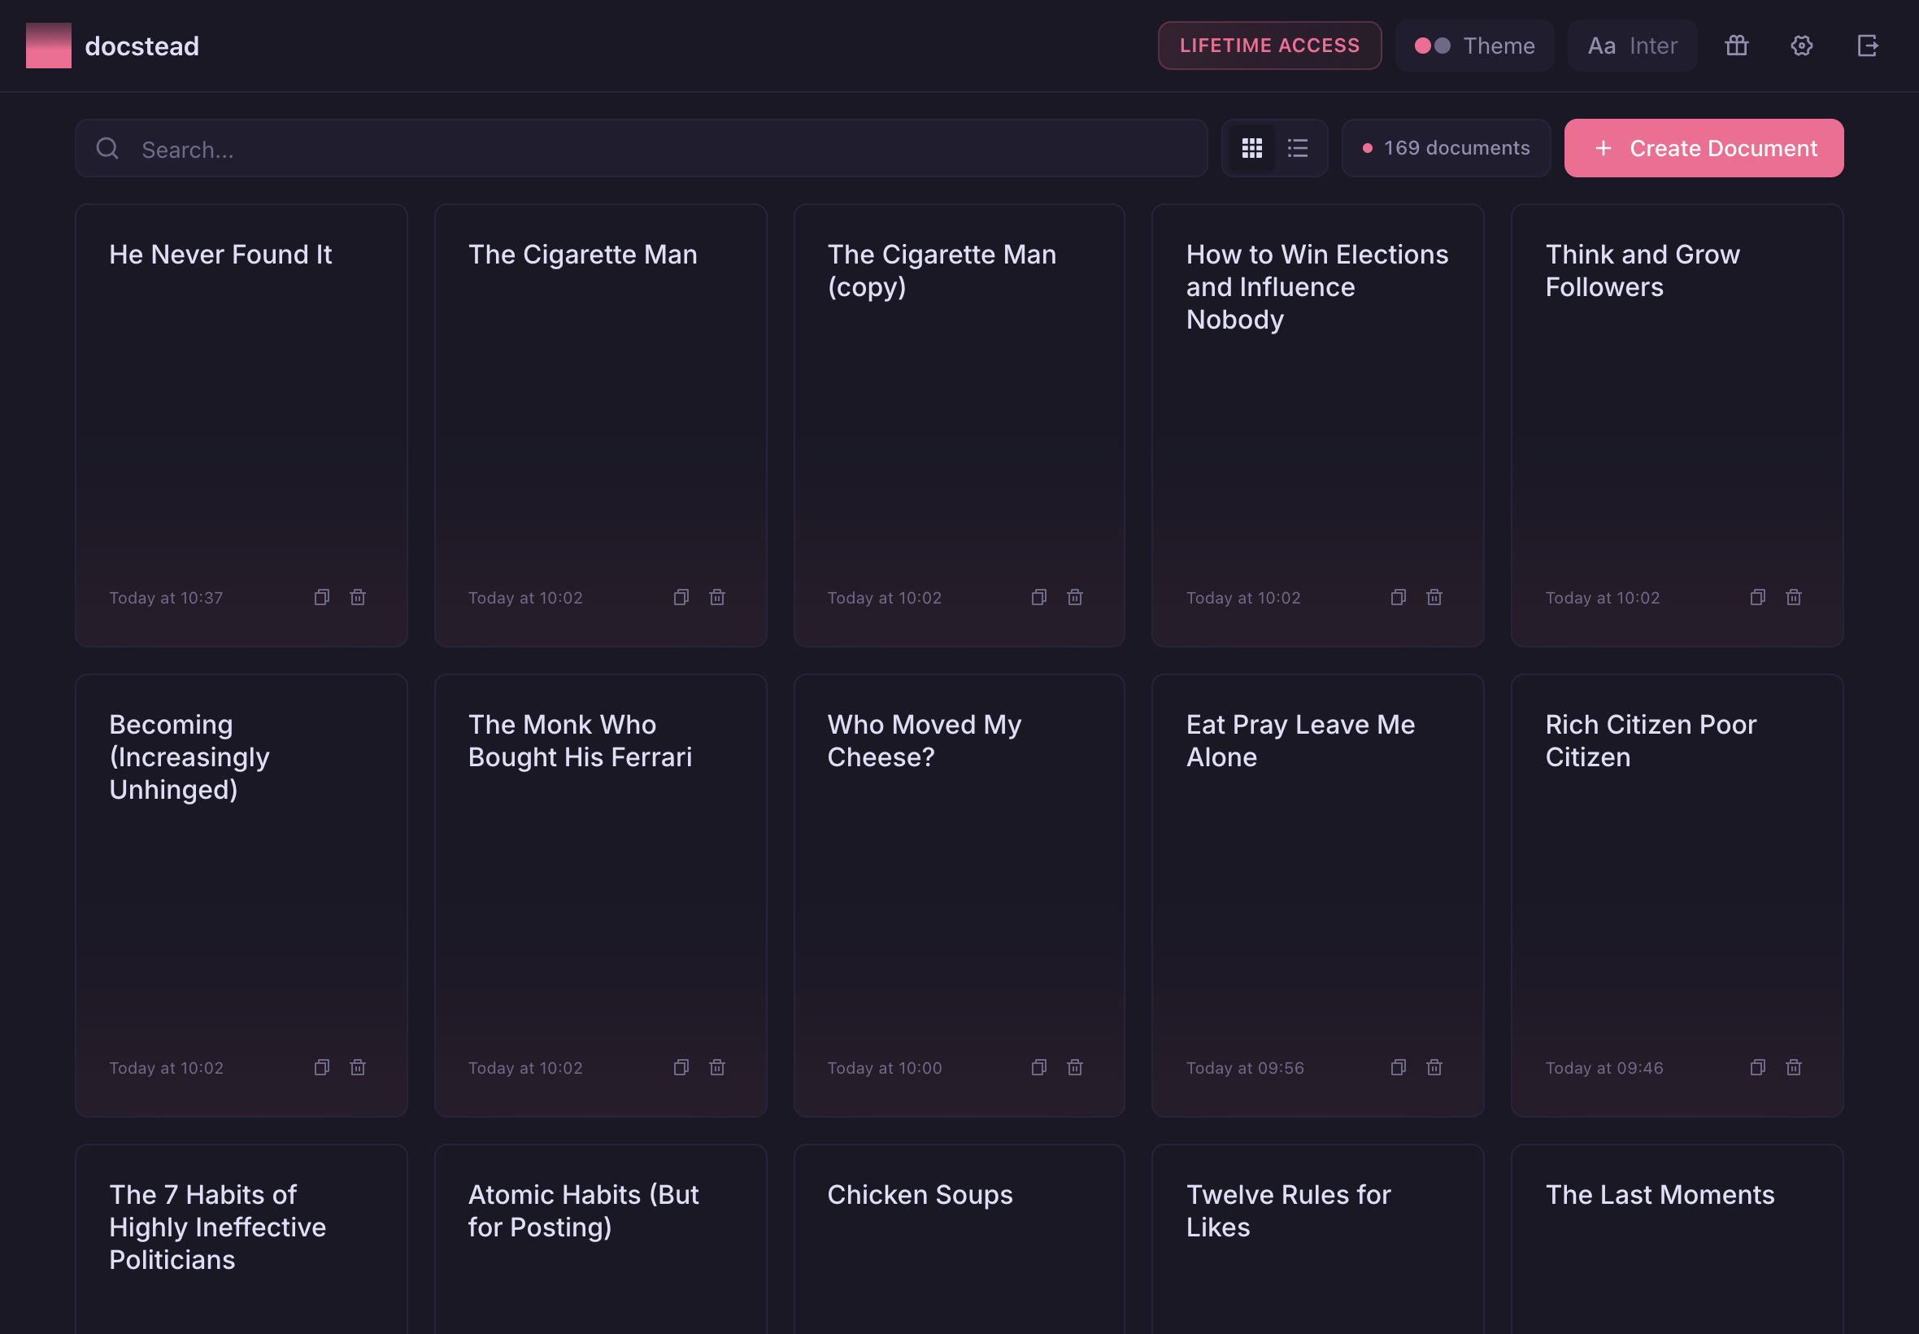Open the 169 documents counter

click(1446, 148)
